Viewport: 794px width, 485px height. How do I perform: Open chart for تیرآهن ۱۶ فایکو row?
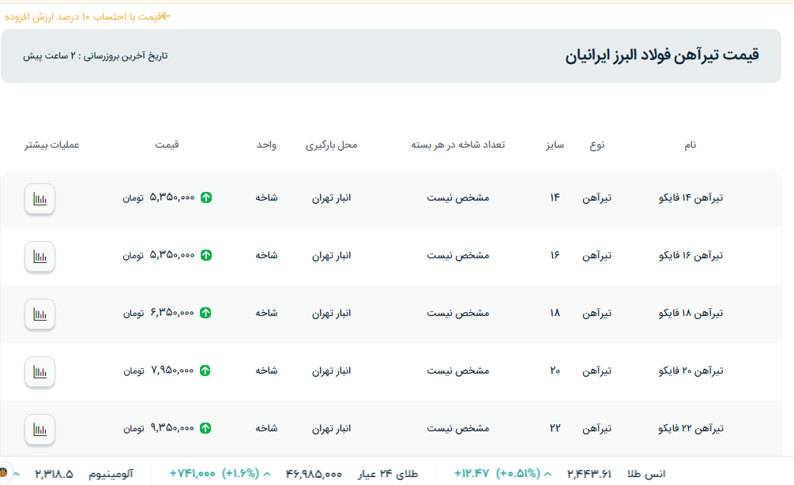(40, 257)
